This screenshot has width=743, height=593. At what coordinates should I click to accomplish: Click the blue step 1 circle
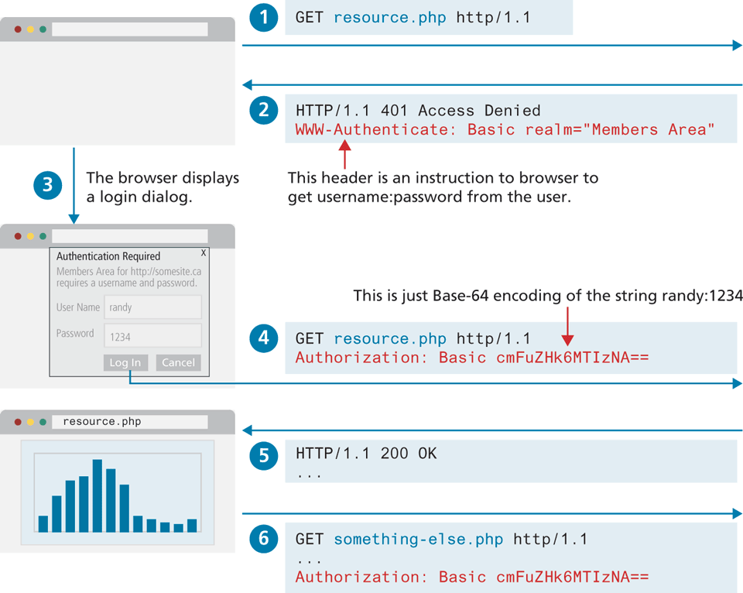tap(264, 18)
